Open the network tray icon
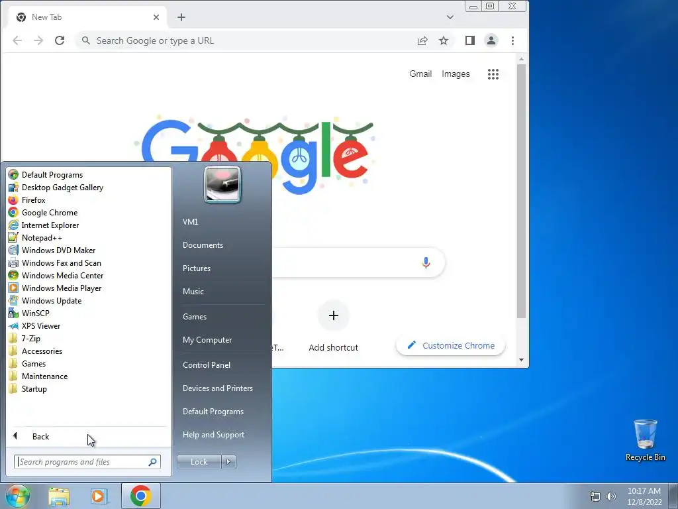This screenshot has width=678, height=509. click(x=595, y=496)
